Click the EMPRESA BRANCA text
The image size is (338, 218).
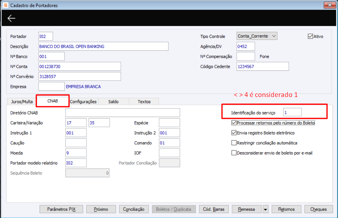point(83,86)
